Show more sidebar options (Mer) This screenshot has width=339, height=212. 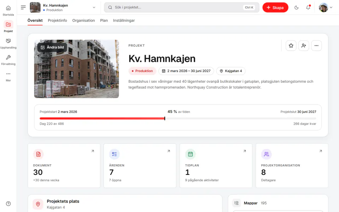click(8, 77)
